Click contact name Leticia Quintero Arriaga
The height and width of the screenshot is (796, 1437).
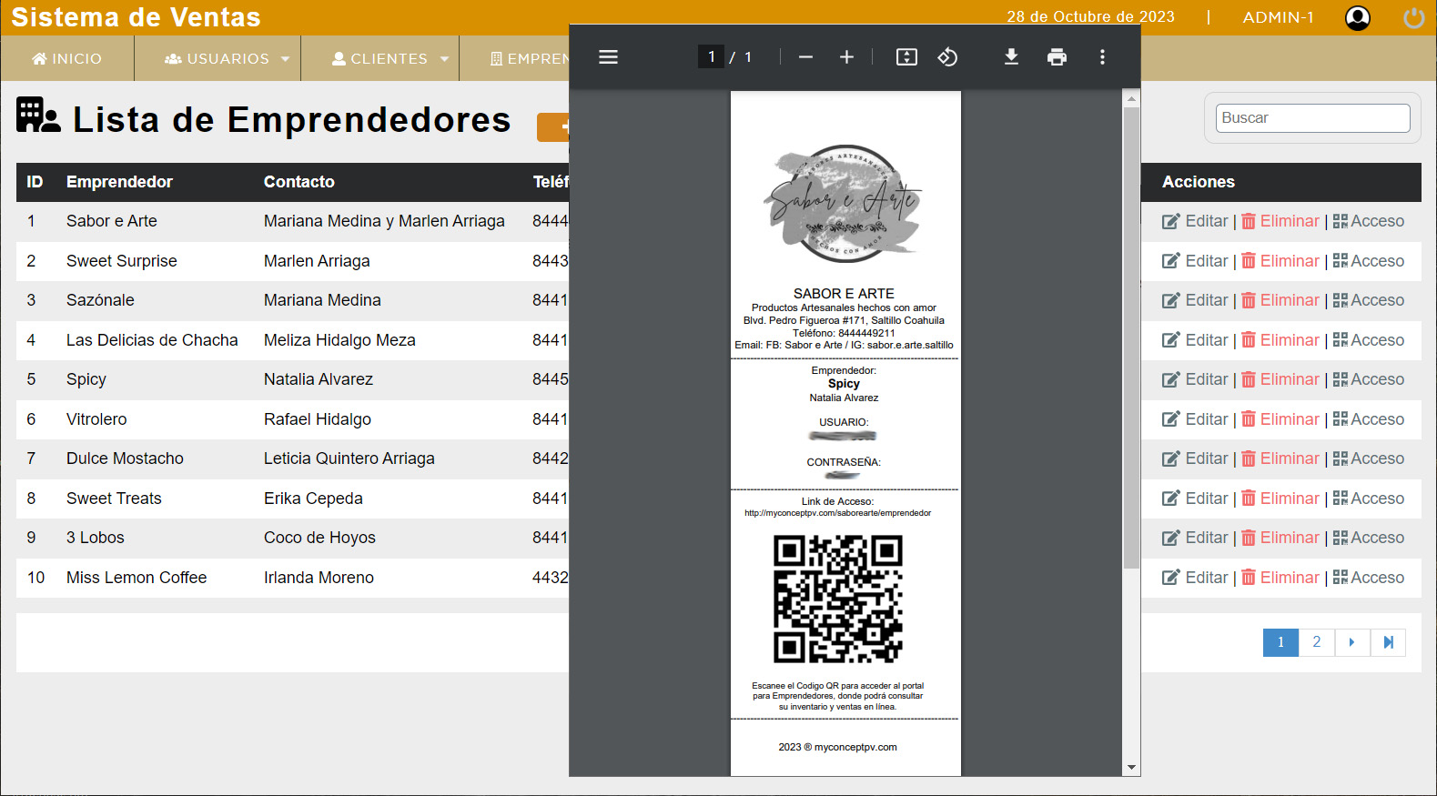(x=349, y=458)
